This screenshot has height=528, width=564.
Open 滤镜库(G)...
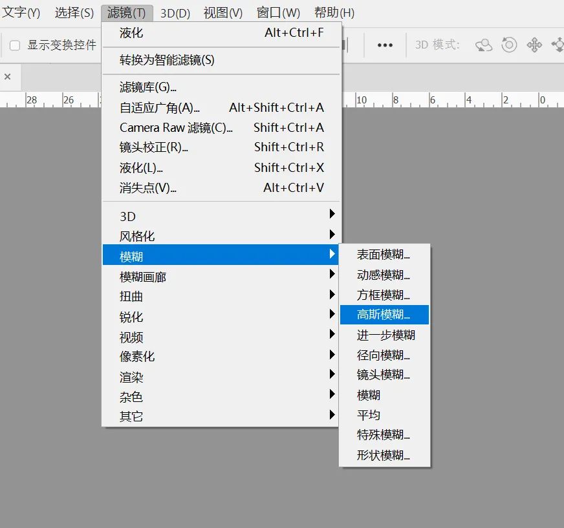click(x=221, y=87)
